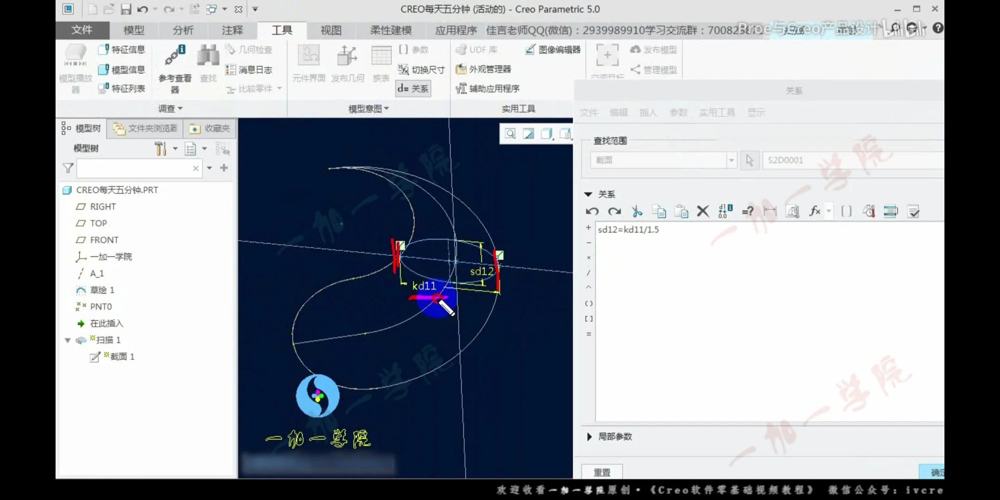Click the 重置 reset button
The height and width of the screenshot is (500, 1000).
click(x=602, y=472)
